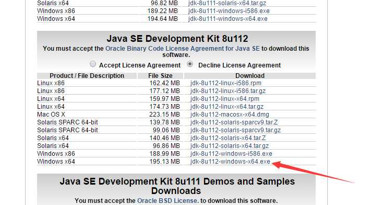This screenshot has height=205, width=371.
Task: Click the 96.82 MB file size
Action: click(164, 3)
